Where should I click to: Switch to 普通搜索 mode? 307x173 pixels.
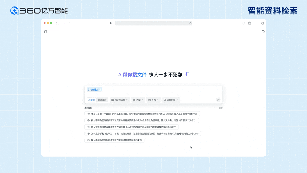pos(102,100)
